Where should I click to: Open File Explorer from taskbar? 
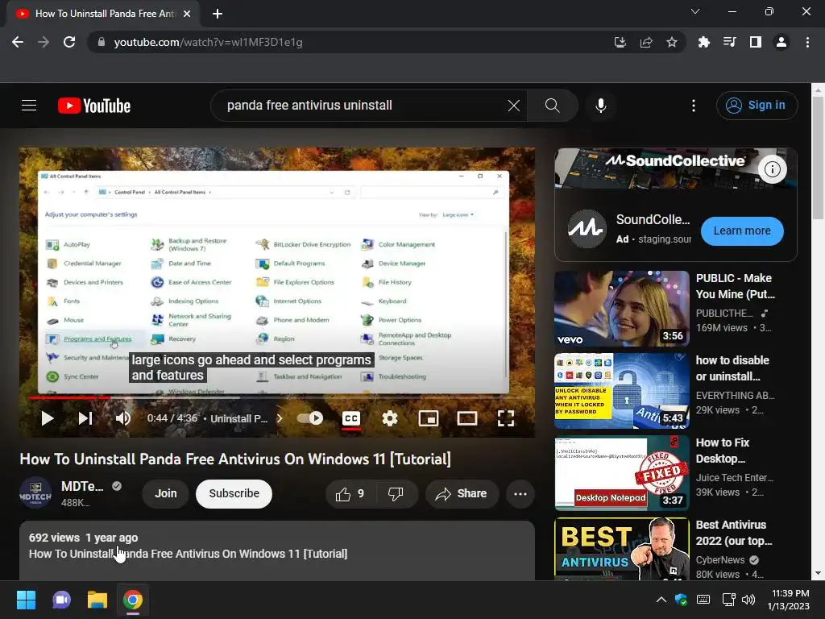click(97, 600)
